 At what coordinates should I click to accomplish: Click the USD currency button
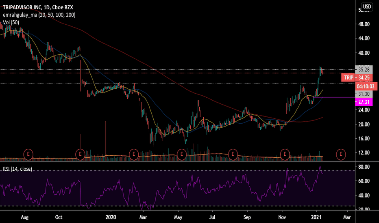pyautogui.click(x=367, y=6)
